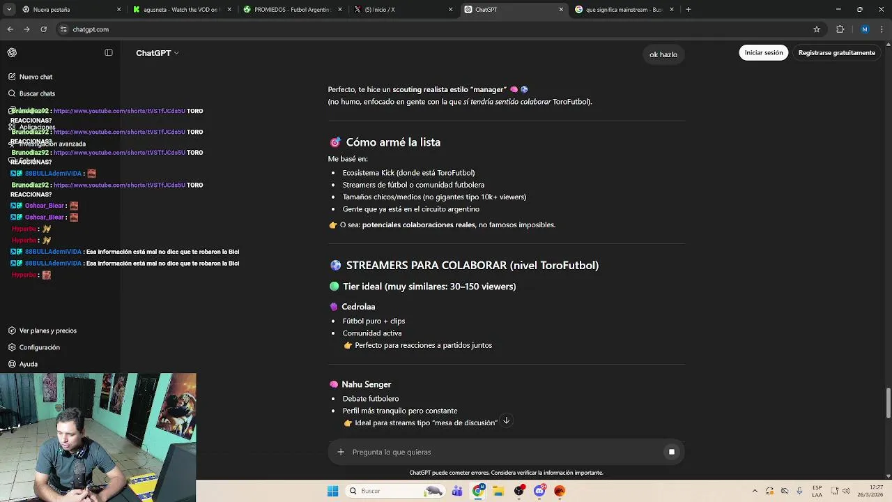The image size is (892, 502).
Task: Go back with the browser back arrow
Action: point(10,29)
